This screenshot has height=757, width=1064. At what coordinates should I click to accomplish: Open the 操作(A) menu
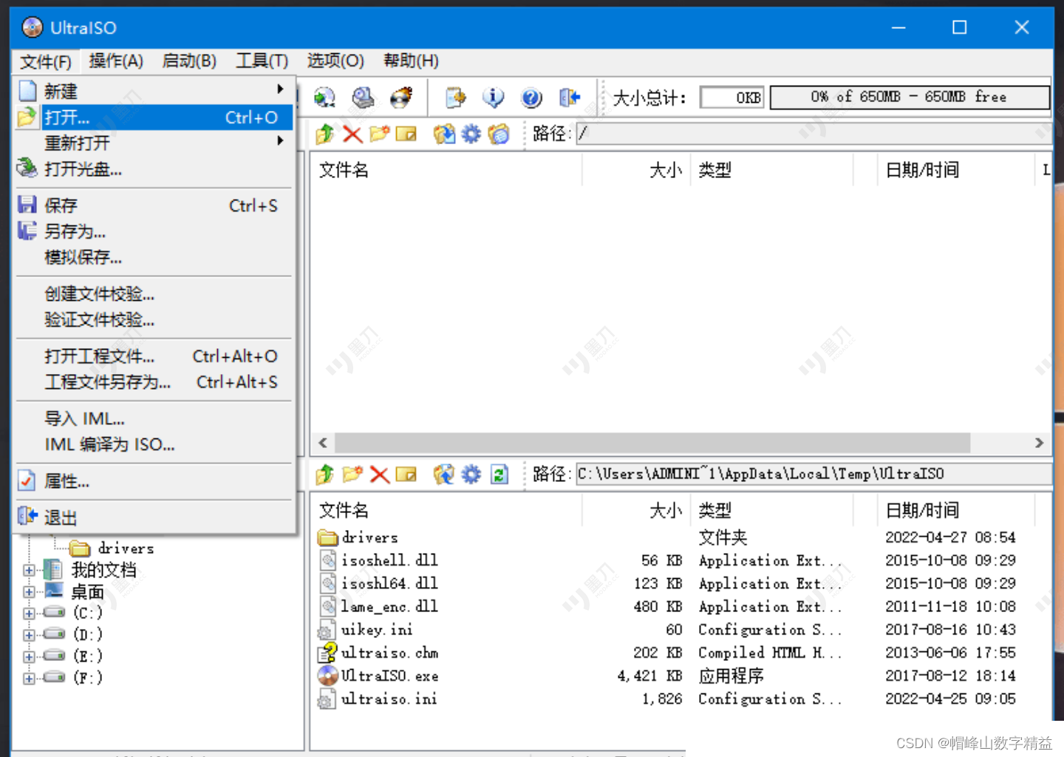(116, 61)
